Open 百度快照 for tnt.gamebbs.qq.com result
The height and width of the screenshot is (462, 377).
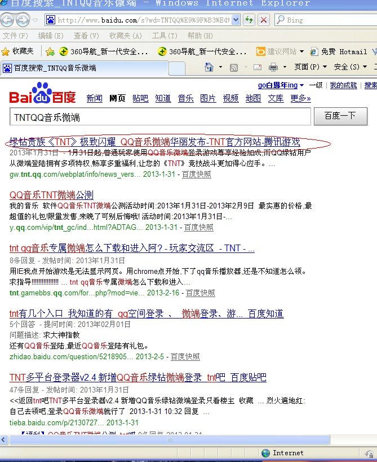pyautogui.click(x=200, y=293)
